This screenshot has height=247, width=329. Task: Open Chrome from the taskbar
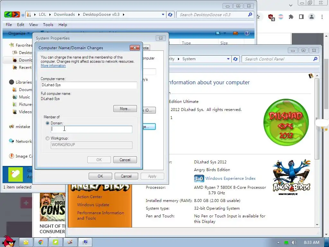(40, 242)
